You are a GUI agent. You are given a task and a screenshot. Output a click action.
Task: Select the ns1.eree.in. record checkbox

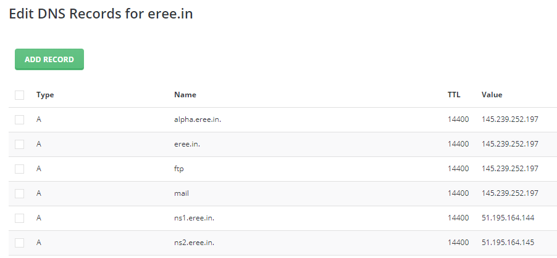pos(20,218)
